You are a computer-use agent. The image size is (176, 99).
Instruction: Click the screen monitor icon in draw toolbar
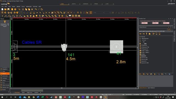coord(70,16)
